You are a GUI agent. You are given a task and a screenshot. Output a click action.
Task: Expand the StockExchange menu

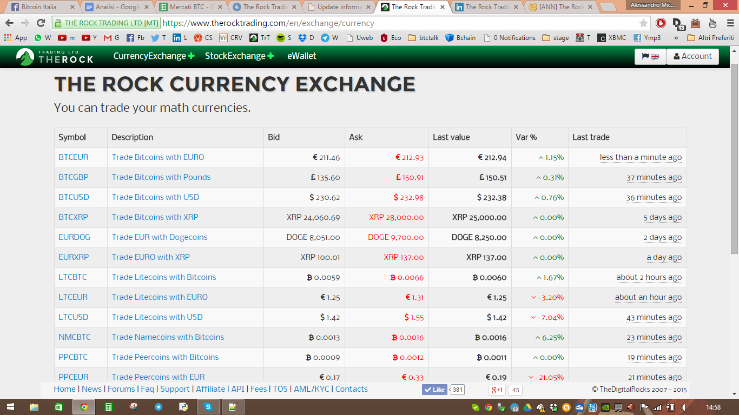click(x=239, y=56)
